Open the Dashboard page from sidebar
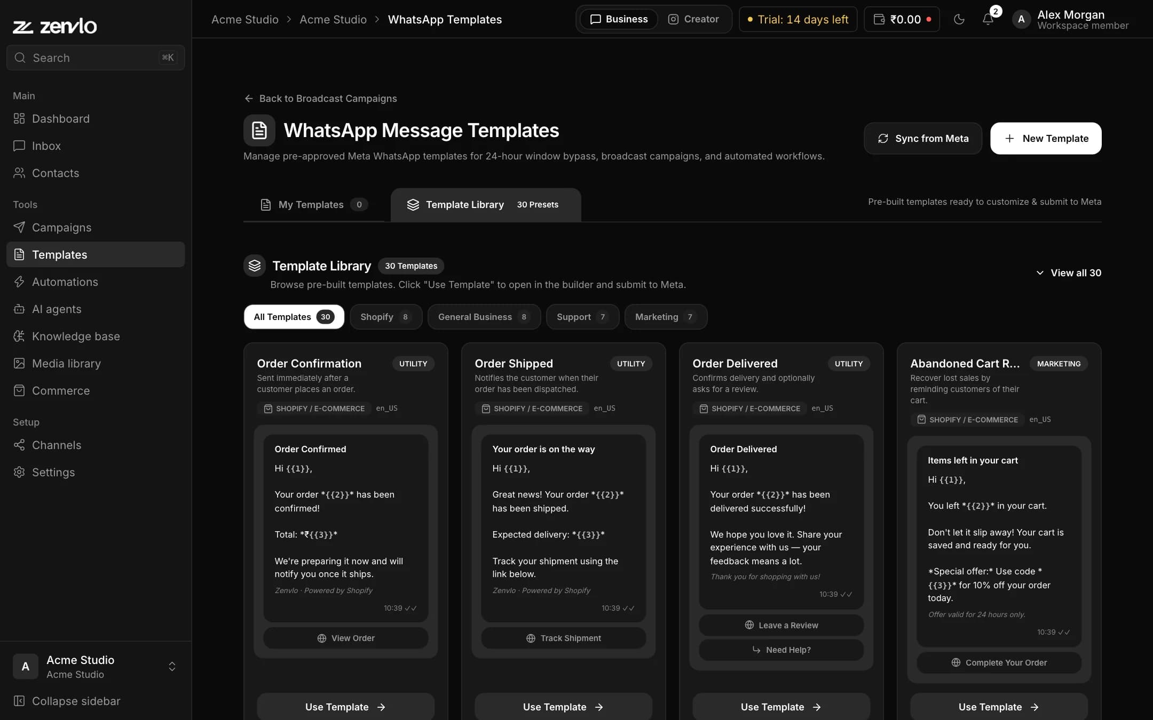The width and height of the screenshot is (1153, 720). click(96, 118)
